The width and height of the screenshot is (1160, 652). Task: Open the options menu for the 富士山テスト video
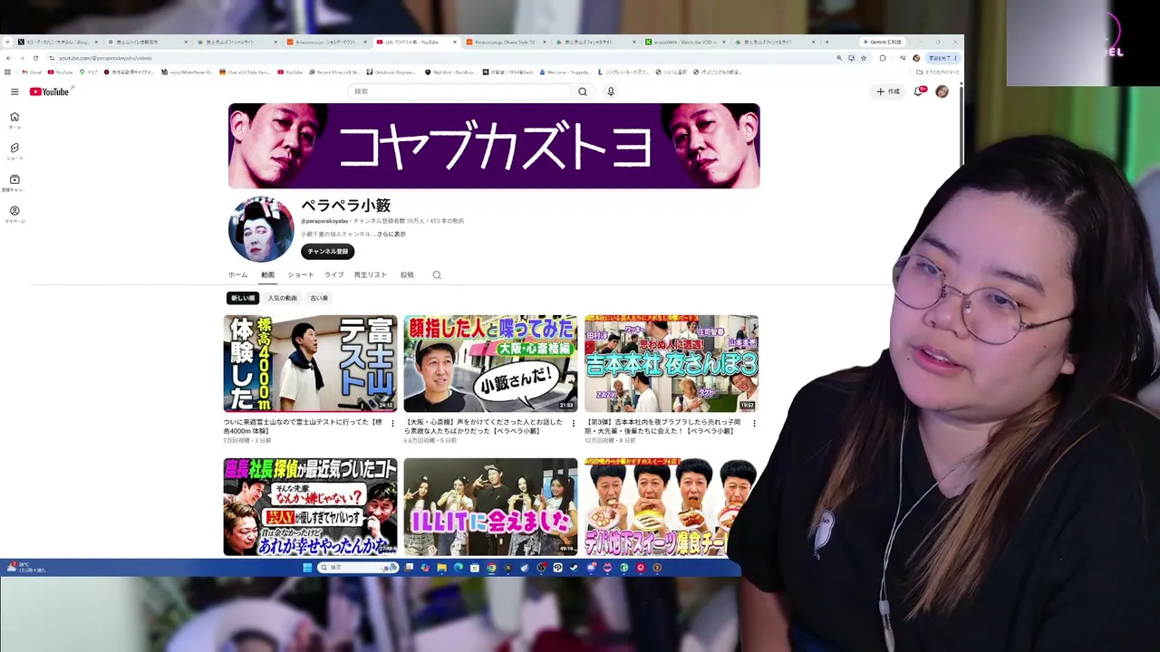[392, 423]
